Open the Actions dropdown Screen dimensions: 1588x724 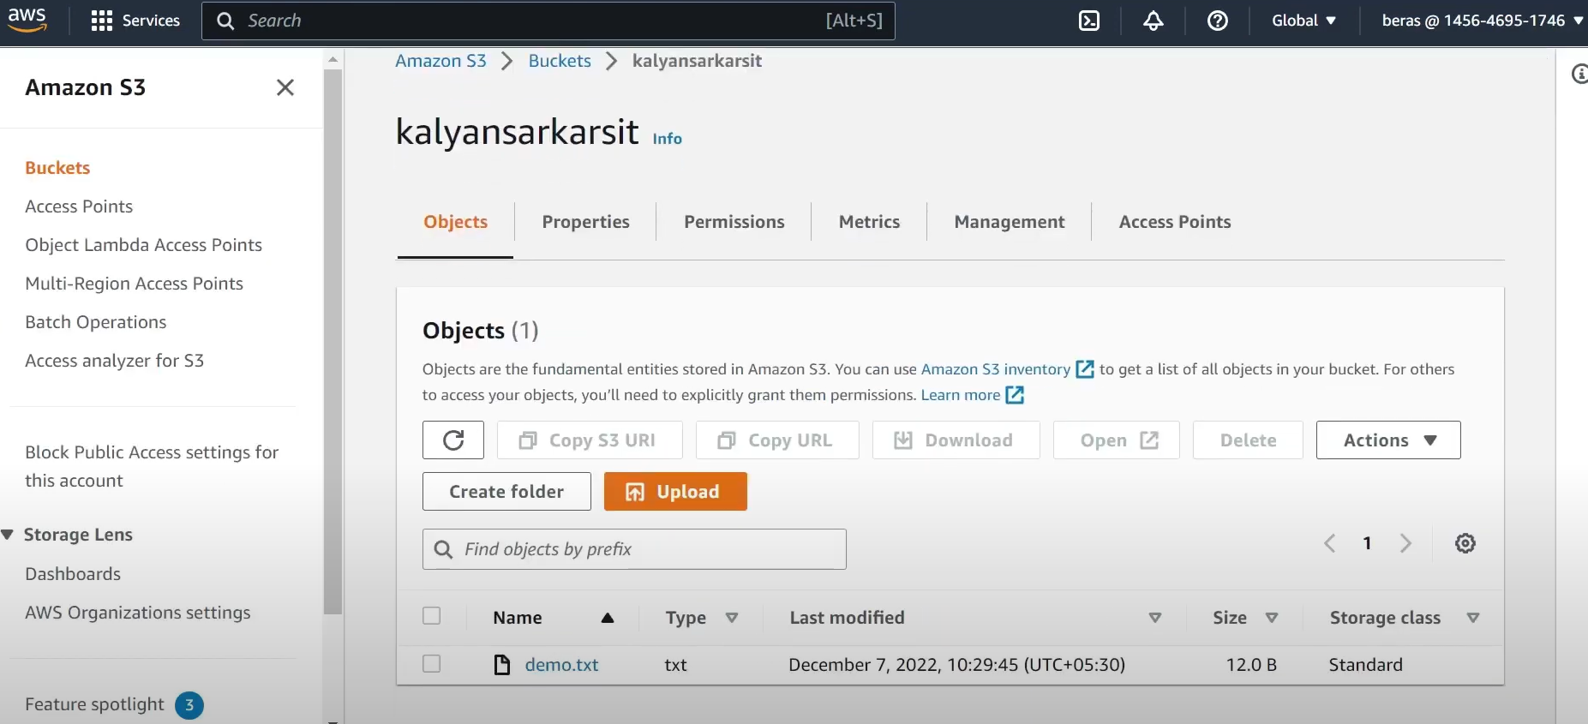coord(1388,440)
